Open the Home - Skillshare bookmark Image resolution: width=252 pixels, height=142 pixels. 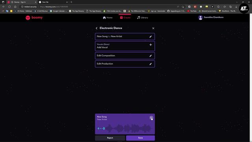point(23,11)
